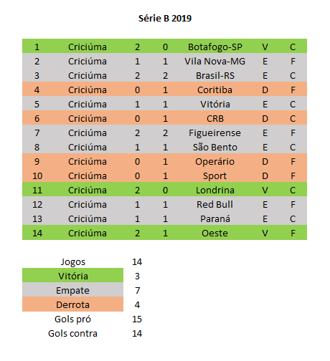Screen dimensions: 330x361
Task: Click the Coritiba row cell
Action: point(214,90)
